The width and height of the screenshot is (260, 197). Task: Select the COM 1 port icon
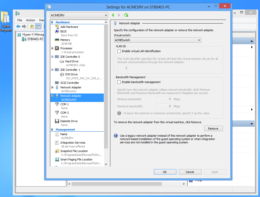[x=57, y=104]
